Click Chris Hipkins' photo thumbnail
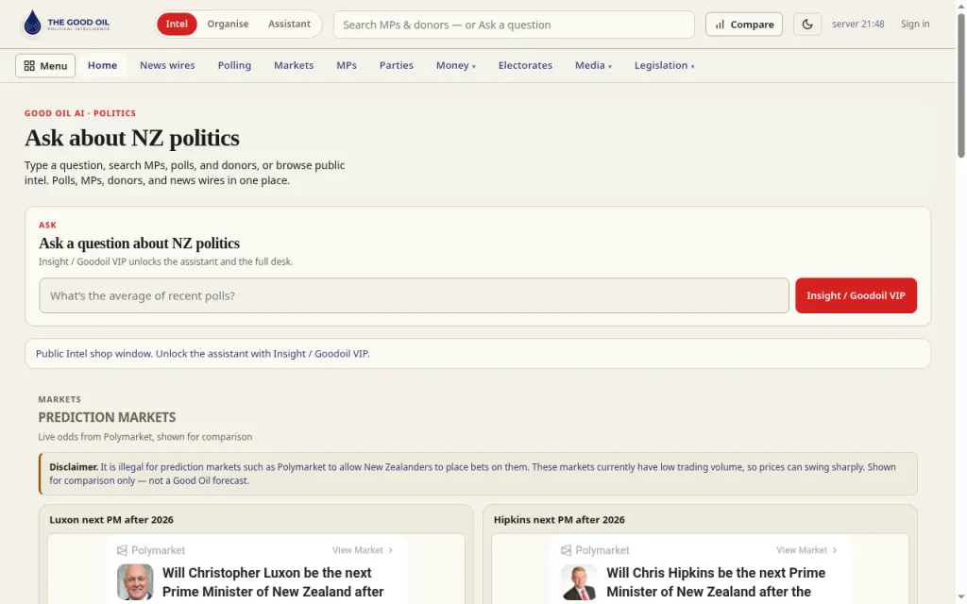This screenshot has width=967, height=604. point(579,581)
